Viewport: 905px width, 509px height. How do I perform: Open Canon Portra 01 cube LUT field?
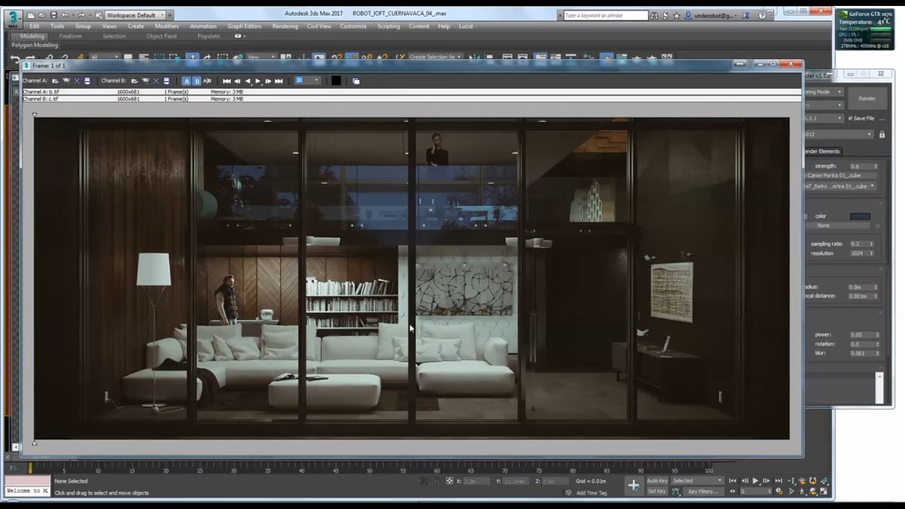click(840, 176)
